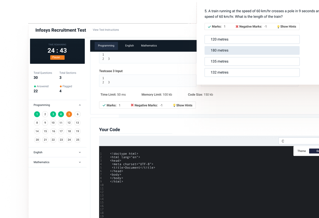319x218 pixels.
Task: Click Negative Marks label under programming question
Action: click(146, 105)
